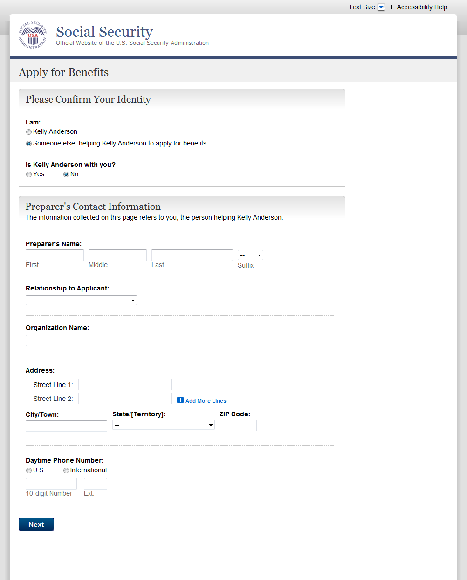Screen dimensions: 467x580
Task: Open the State/Territory dropdown
Action: pyautogui.click(x=163, y=425)
